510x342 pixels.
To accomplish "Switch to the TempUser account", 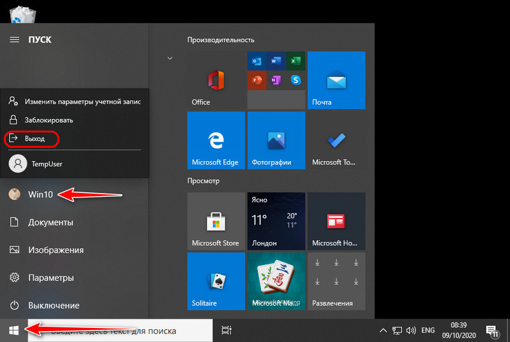I will click(75, 164).
